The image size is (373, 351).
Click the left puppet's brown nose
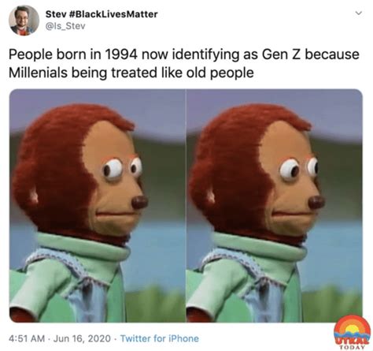click(139, 203)
